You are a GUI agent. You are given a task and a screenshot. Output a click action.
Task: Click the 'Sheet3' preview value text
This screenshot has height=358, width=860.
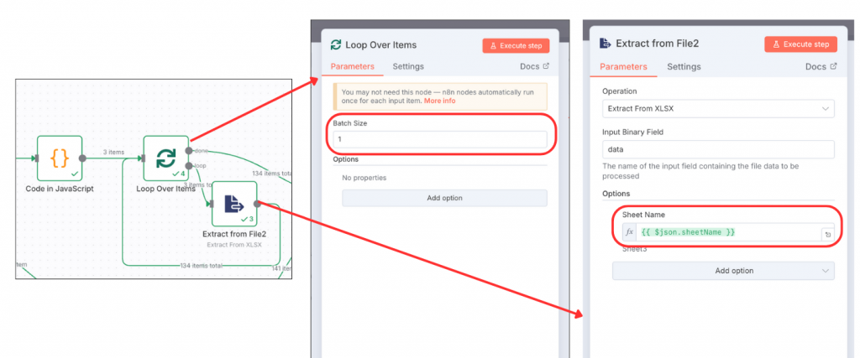coord(633,249)
